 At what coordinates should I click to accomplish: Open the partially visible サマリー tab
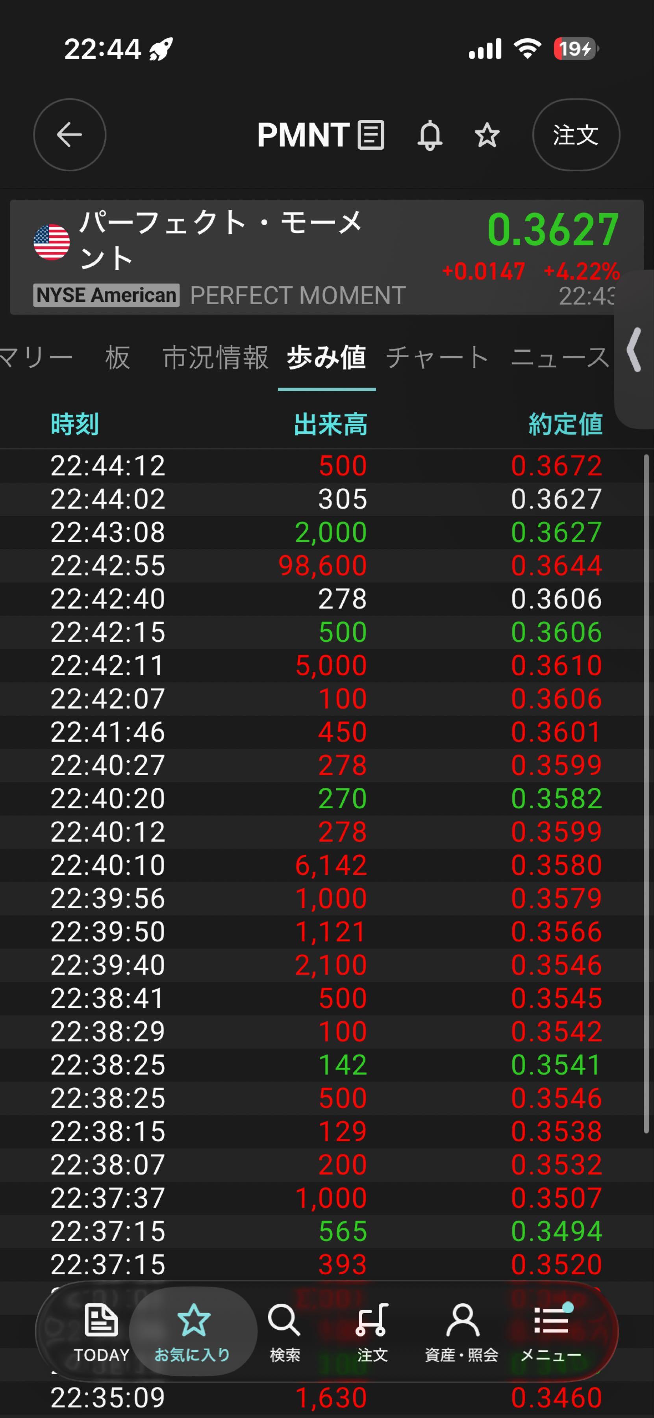[x=36, y=358]
